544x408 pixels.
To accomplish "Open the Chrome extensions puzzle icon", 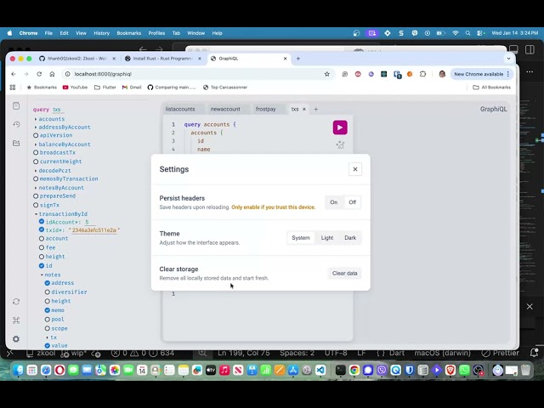I will (x=422, y=74).
